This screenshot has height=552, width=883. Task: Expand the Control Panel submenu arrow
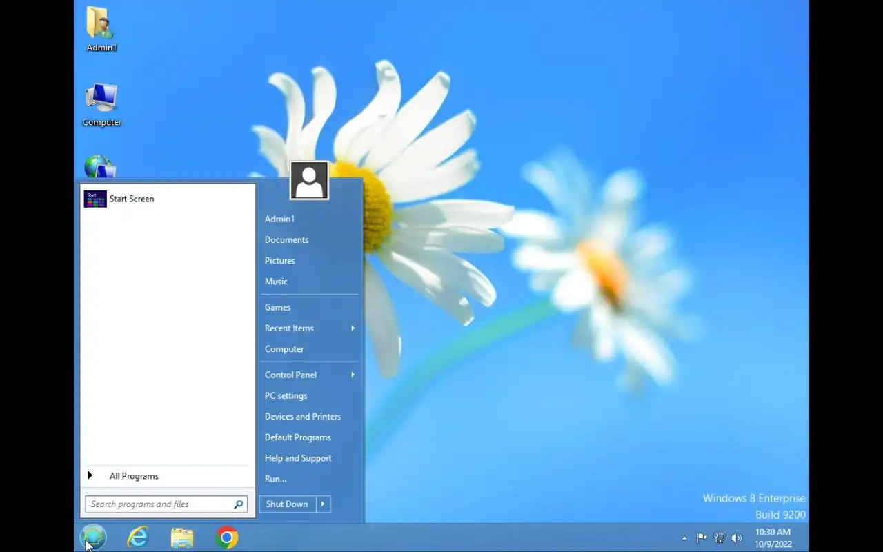point(353,375)
